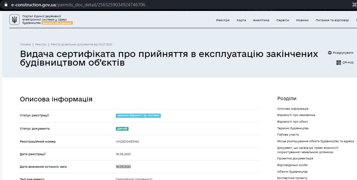Click the 'внесено відомості до системи' status badge
357x180 pixels.
138,115
